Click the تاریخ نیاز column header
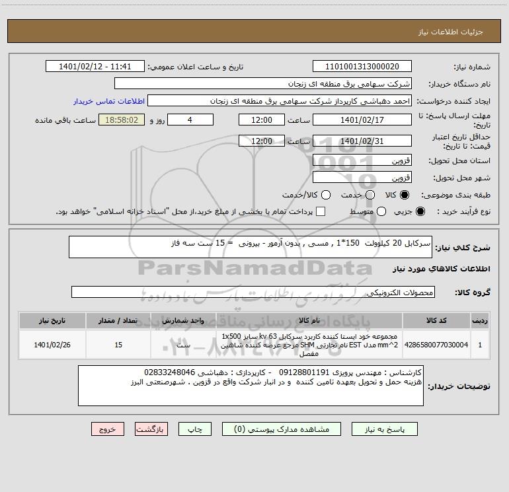The height and width of the screenshot is (492, 509). click(52, 320)
